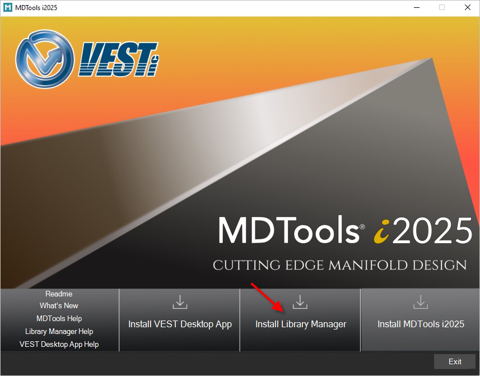Click the MDTools 'M' icon in the title bar
The height and width of the screenshot is (376, 480).
coord(8,8)
